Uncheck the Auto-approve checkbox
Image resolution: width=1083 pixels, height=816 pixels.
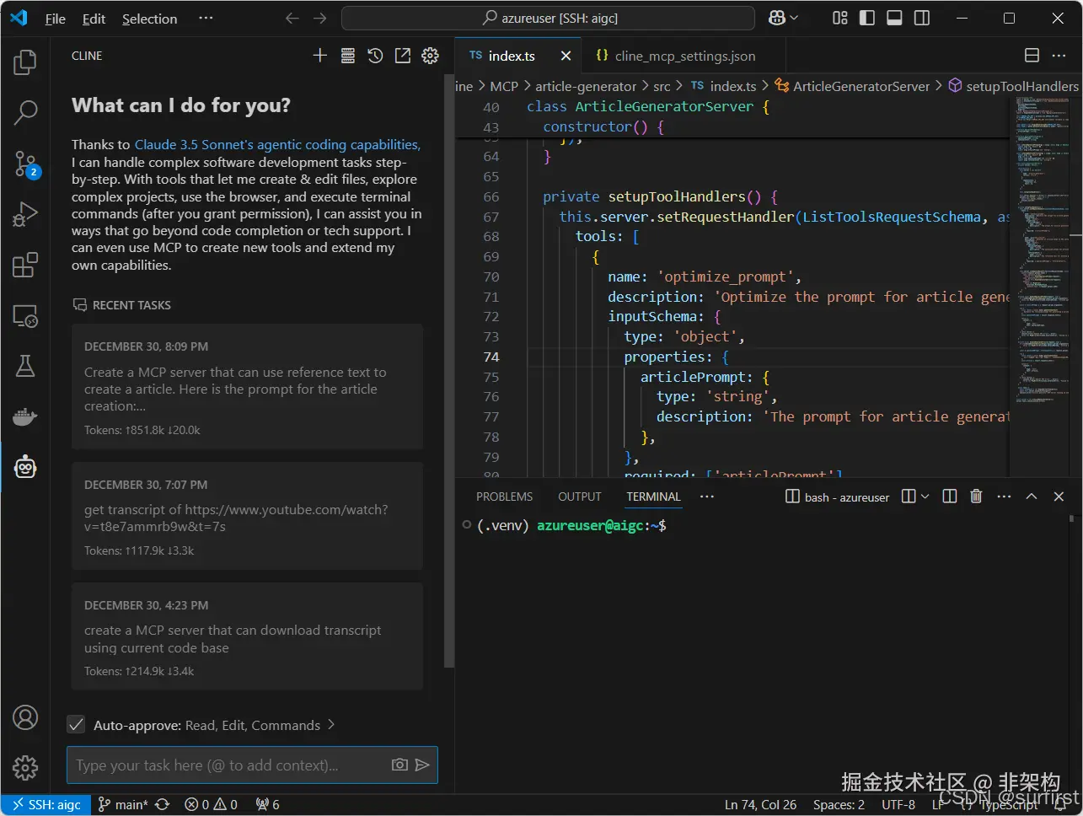[76, 725]
